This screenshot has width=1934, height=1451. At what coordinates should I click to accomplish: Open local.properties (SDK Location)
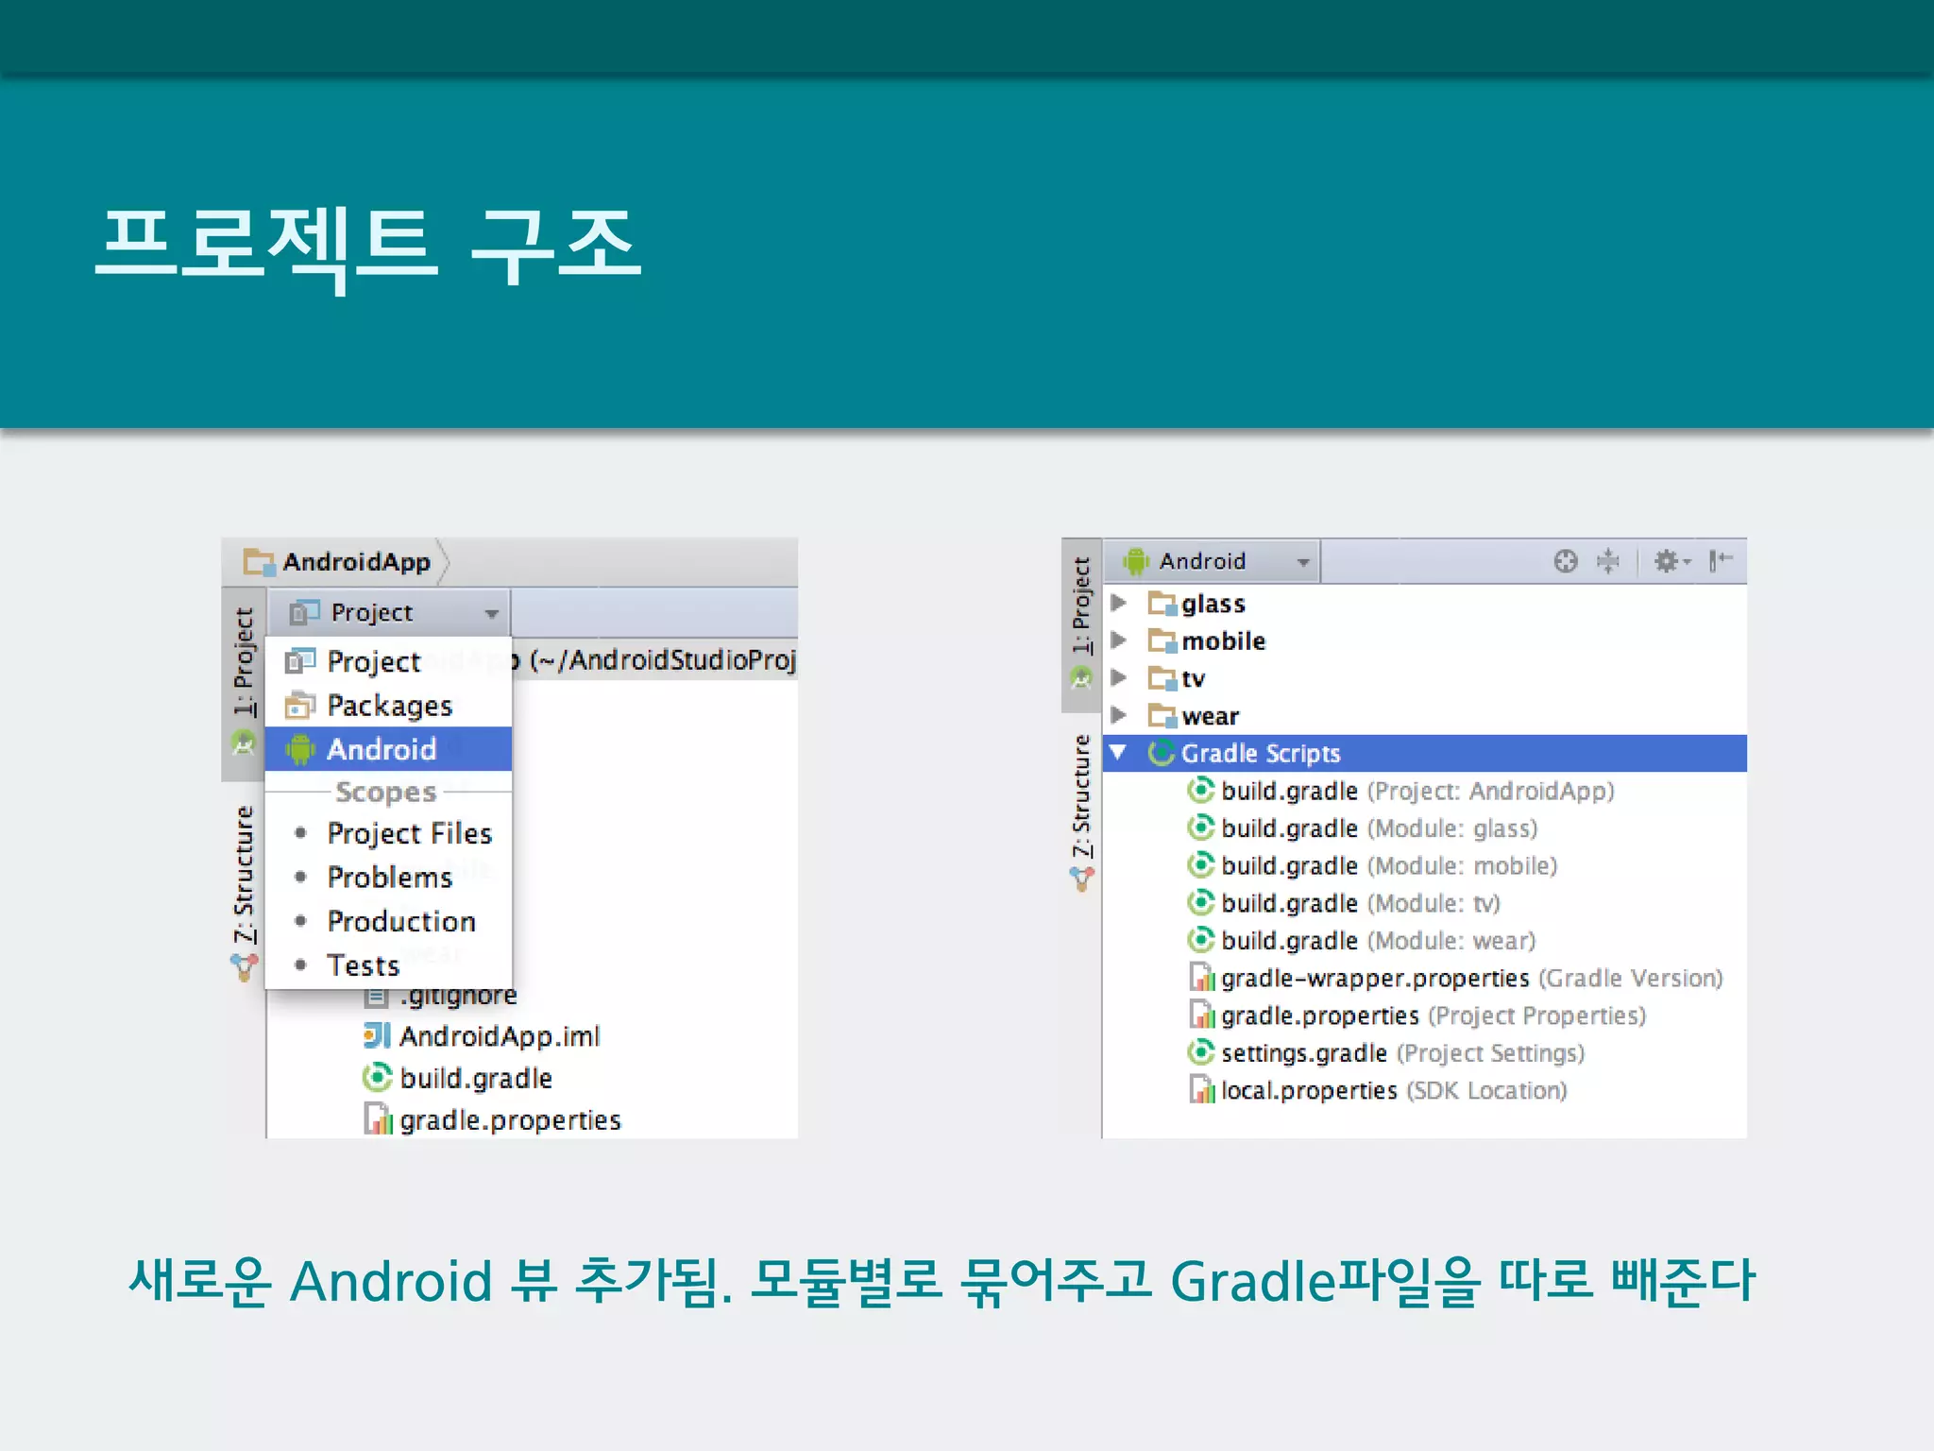[x=1378, y=1090]
